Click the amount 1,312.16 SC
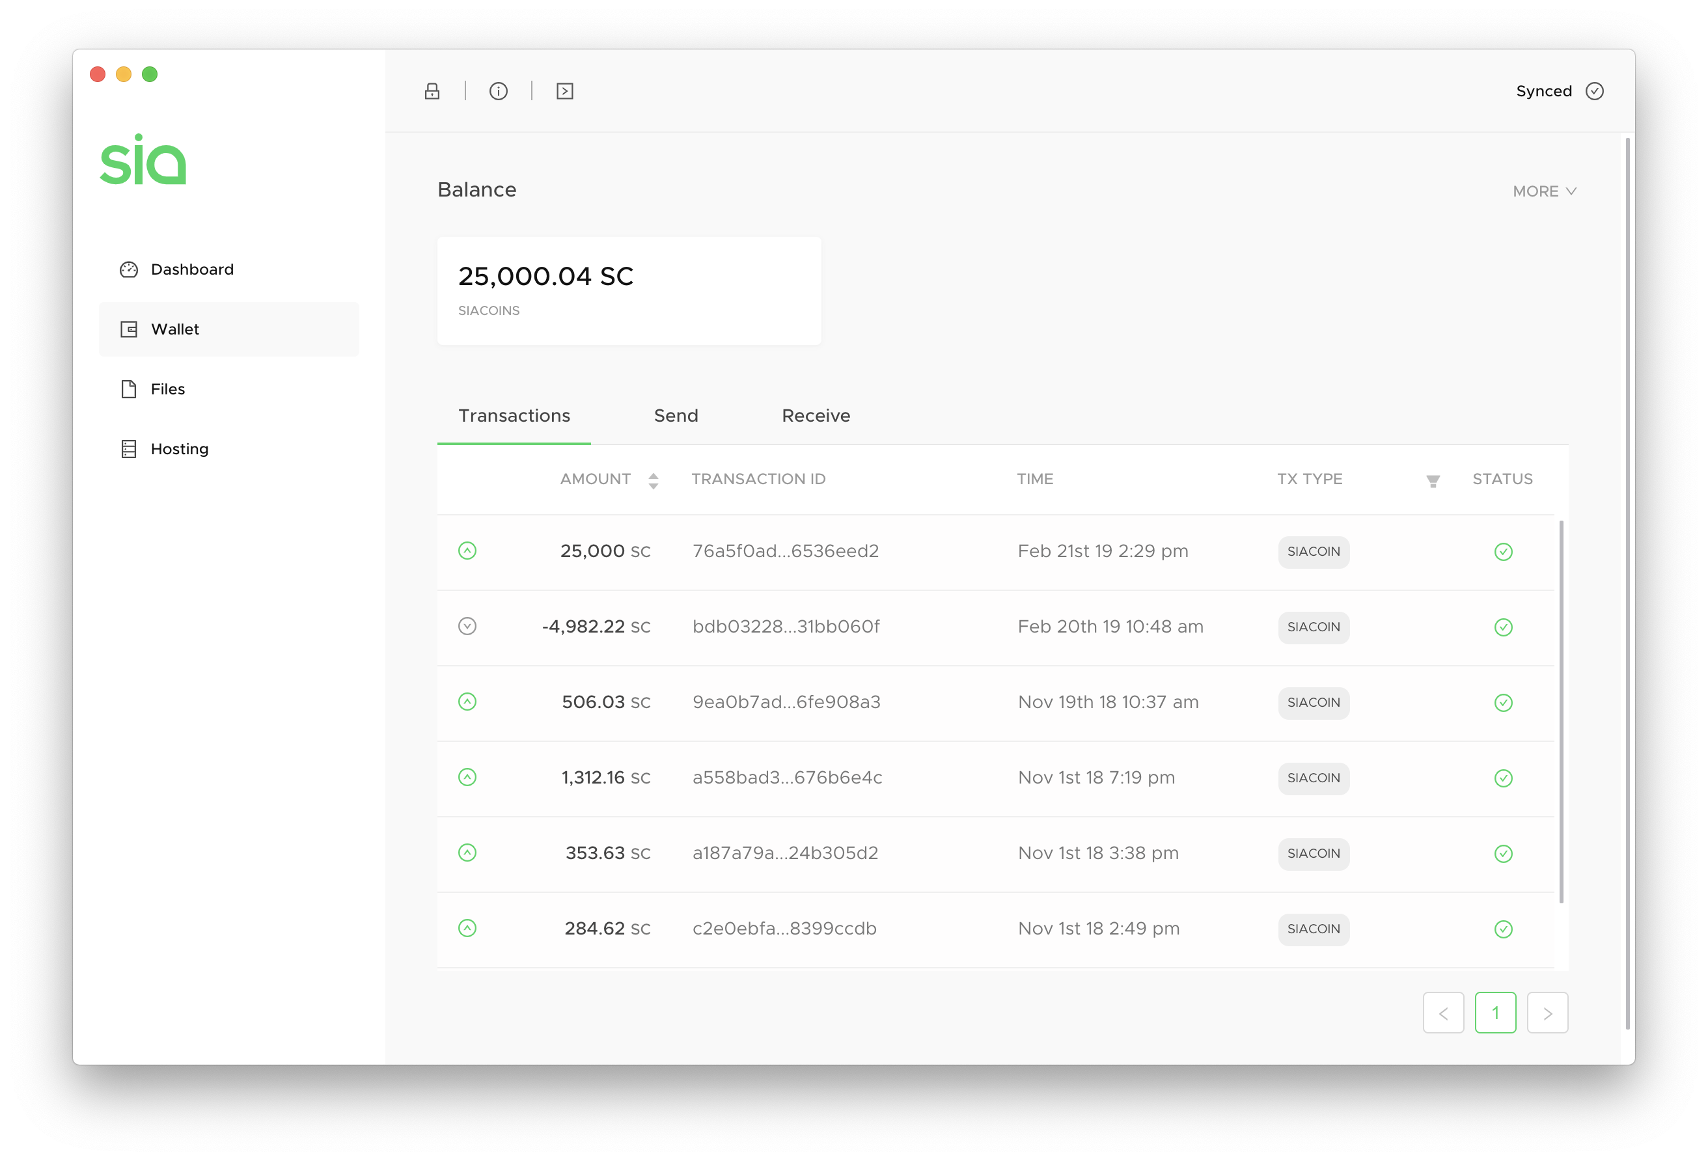 [605, 778]
